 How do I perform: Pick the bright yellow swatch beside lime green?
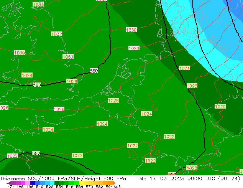(81, 183)
